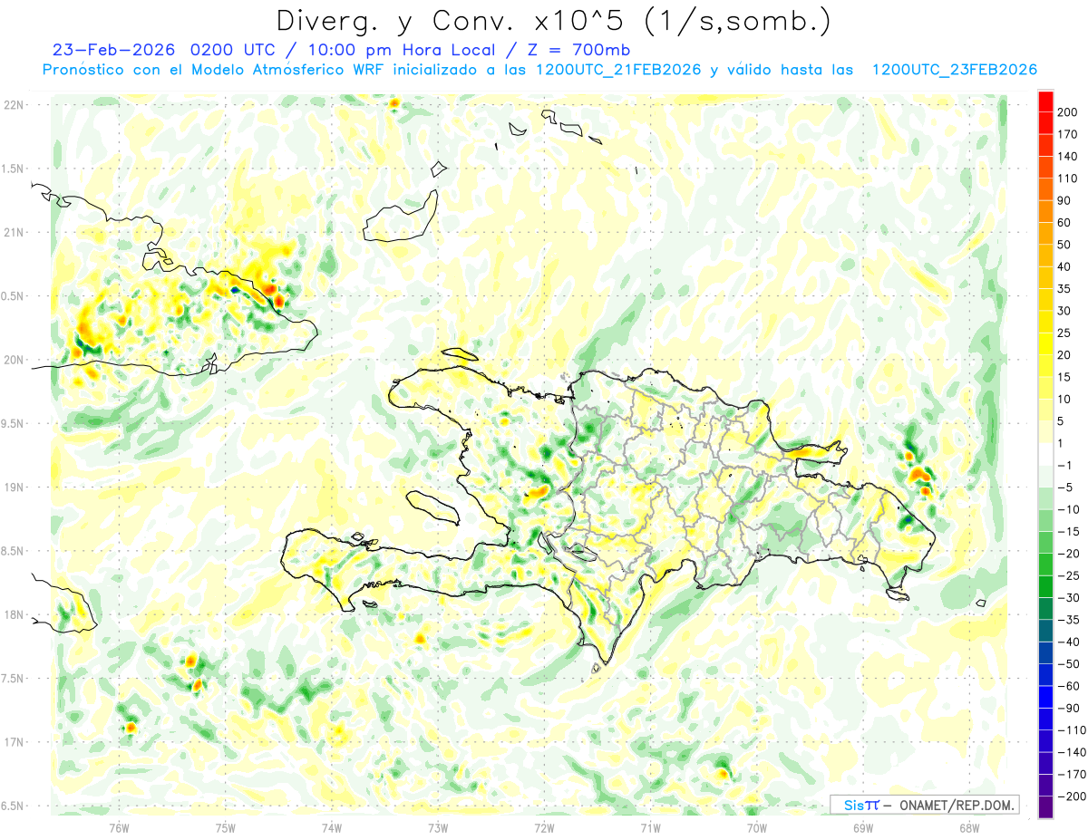This screenshot has height=840, width=1088.
Task: Click the '19N' latitude label
Action: click(14, 488)
